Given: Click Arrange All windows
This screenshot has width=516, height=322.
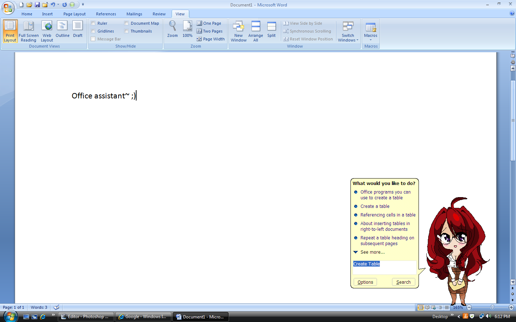Looking at the screenshot, I should pos(255,31).
